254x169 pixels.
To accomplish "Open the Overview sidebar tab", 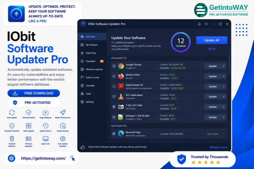I will (92, 37).
